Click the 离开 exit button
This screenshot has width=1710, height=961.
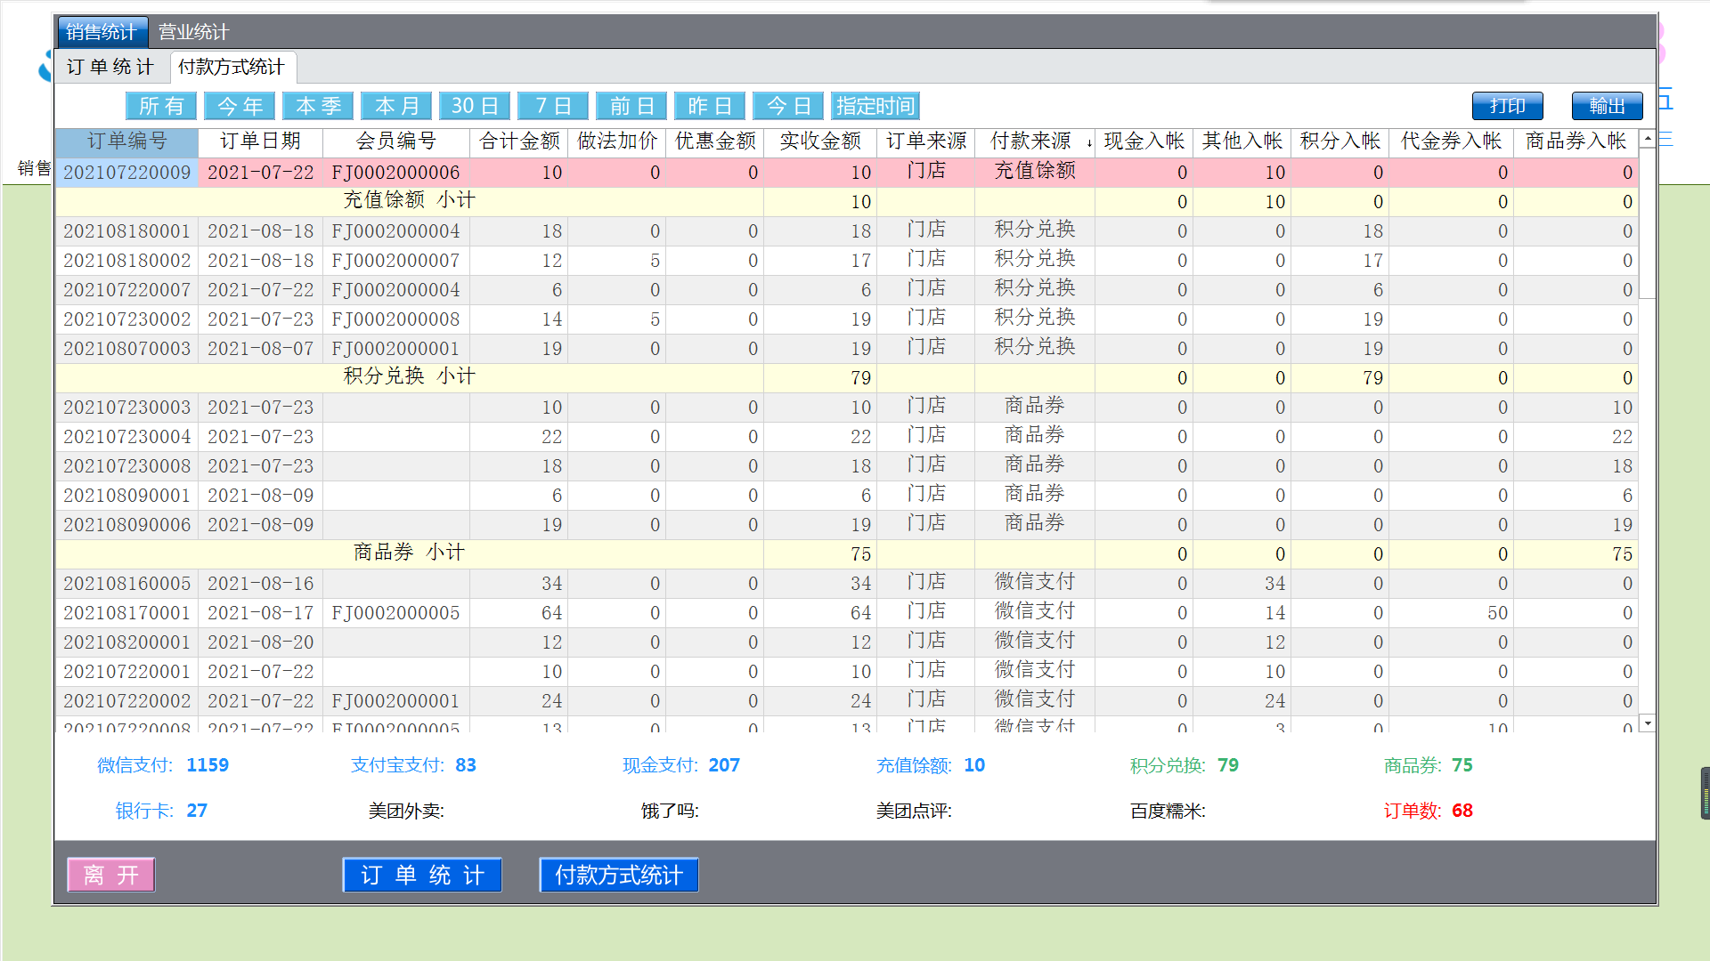click(111, 875)
